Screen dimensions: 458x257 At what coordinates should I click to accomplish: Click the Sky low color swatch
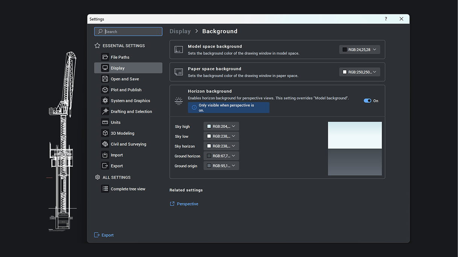(209, 136)
